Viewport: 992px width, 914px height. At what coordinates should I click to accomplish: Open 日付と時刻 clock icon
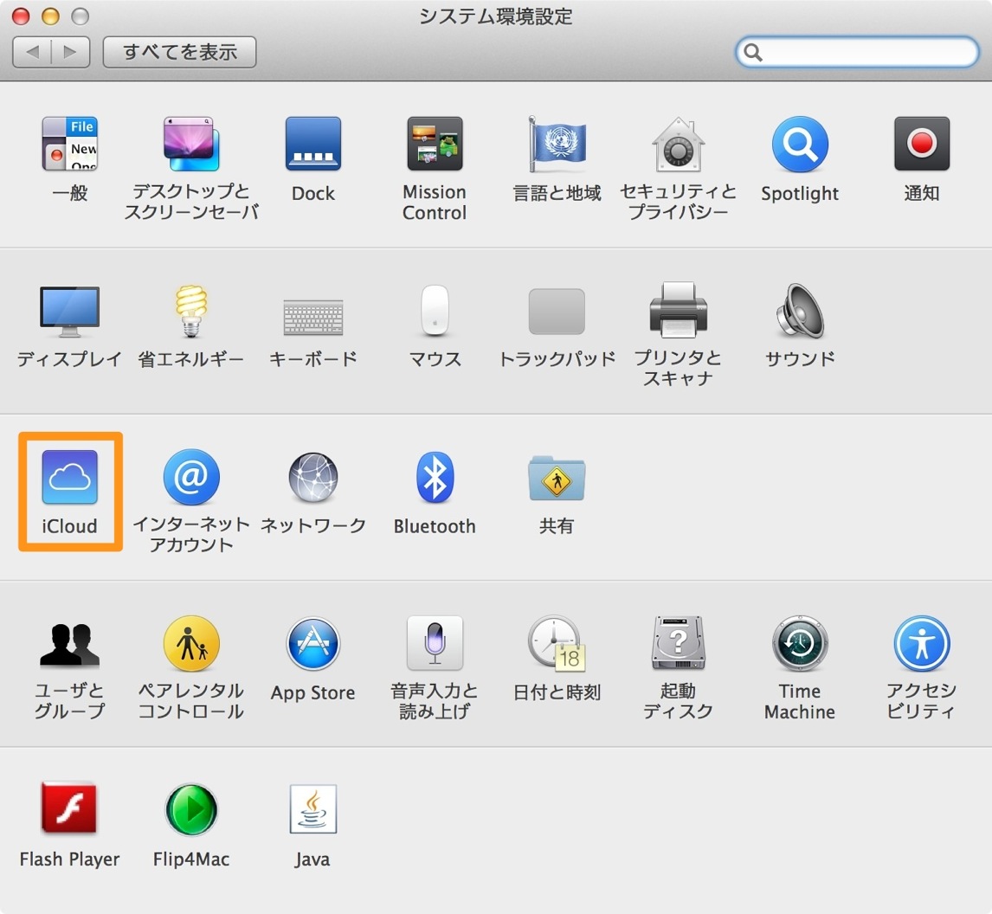[557, 642]
